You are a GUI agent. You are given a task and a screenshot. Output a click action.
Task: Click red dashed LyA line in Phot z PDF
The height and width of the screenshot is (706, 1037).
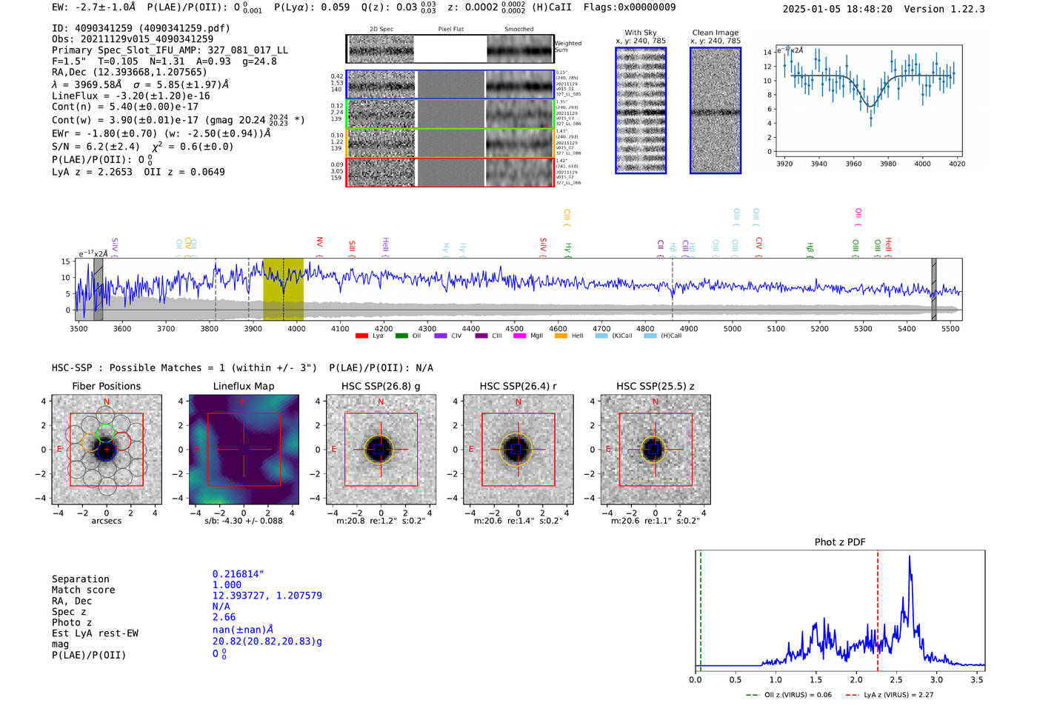(878, 607)
